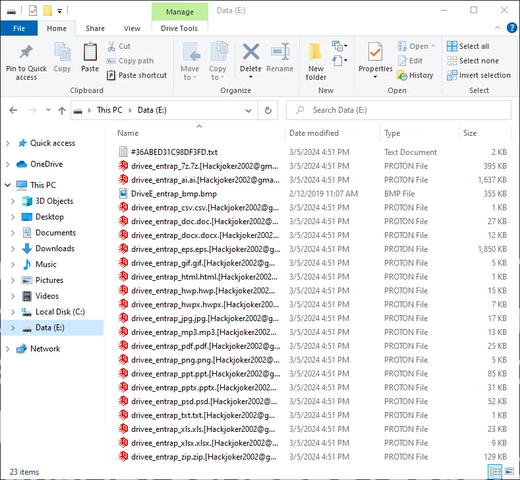Viewport: 520px width, 480px height.
Task: Open Properties from the ribbon
Action: (375, 53)
